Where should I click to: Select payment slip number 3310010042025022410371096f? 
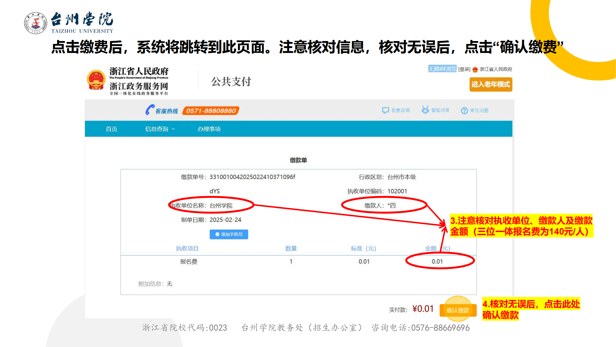[252, 177]
